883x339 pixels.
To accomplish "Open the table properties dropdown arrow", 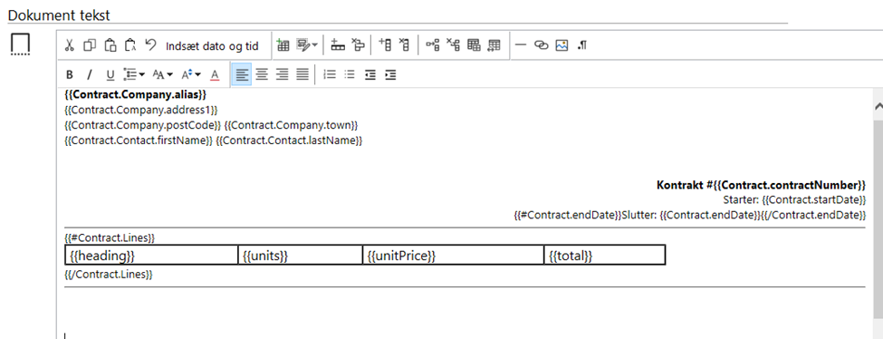I will click(x=314, y=45).
